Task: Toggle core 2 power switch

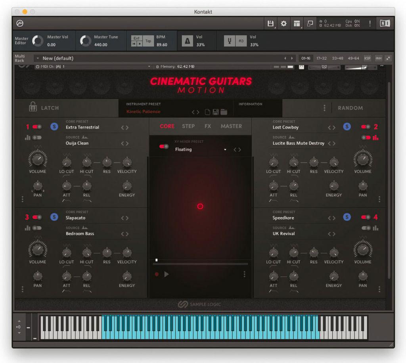Action: coord(366,127)
